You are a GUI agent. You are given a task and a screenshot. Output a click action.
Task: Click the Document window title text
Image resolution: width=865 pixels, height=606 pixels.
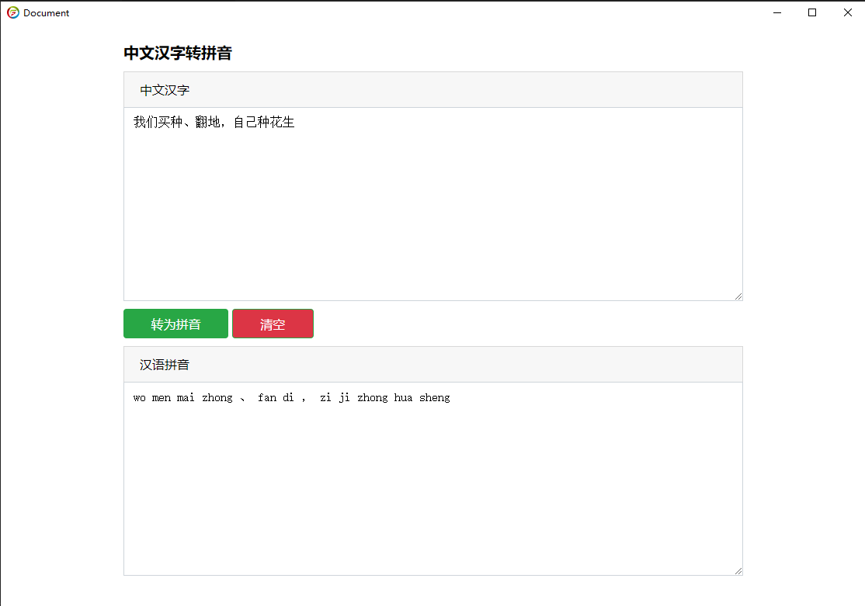(47, 12)
